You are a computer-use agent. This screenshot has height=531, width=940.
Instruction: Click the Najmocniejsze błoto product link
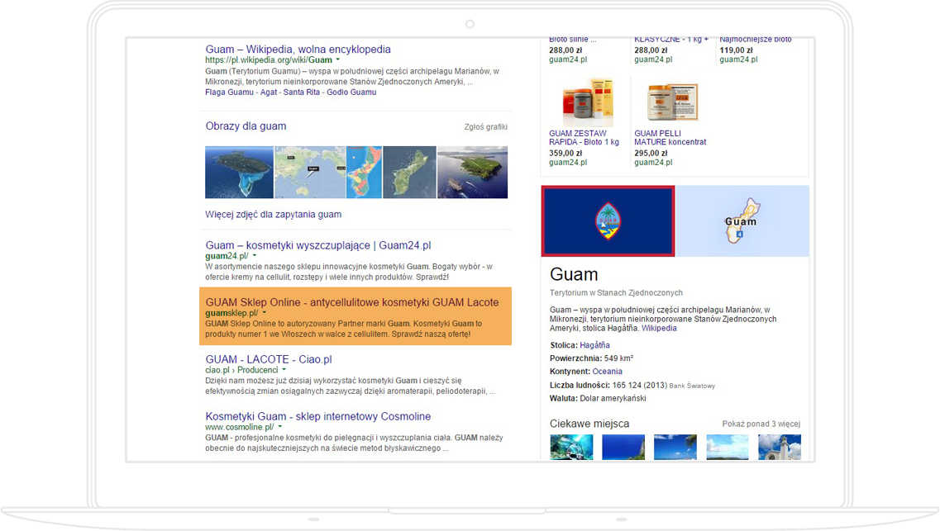pyautogui.click(x=756, y=40)
